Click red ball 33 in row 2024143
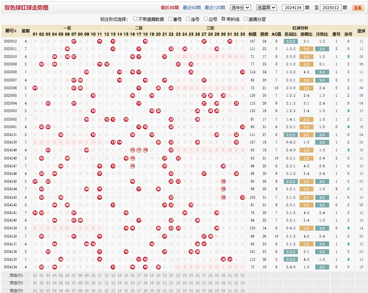Image resolution: width=368 pixels, height=293 pixels. [243, 197]
